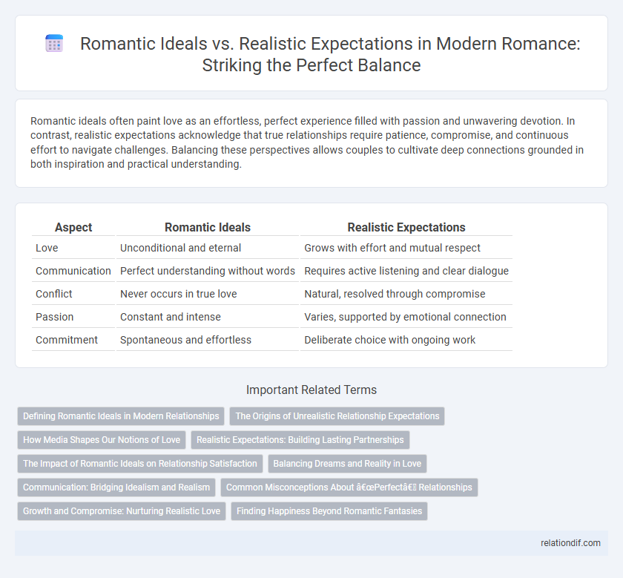Click 'Unconditional and eternal' cell

tap(180, 248)
